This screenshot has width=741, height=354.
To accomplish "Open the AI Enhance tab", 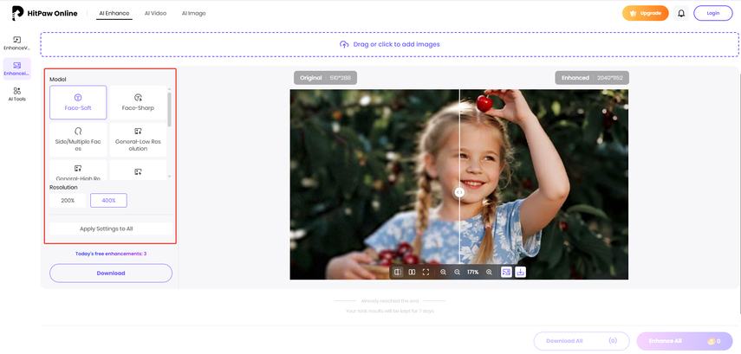I will click(115, 13).
